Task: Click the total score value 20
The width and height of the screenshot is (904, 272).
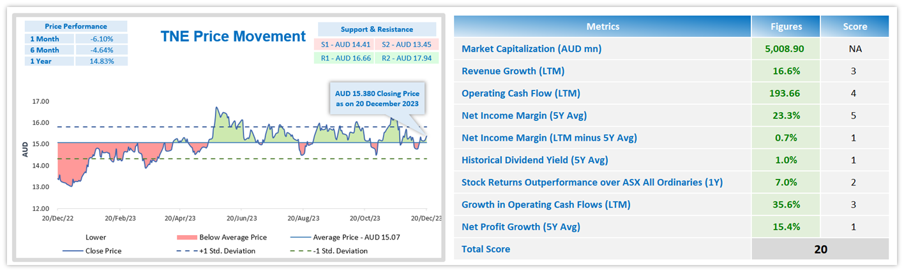Action: (x=820, y=250)
